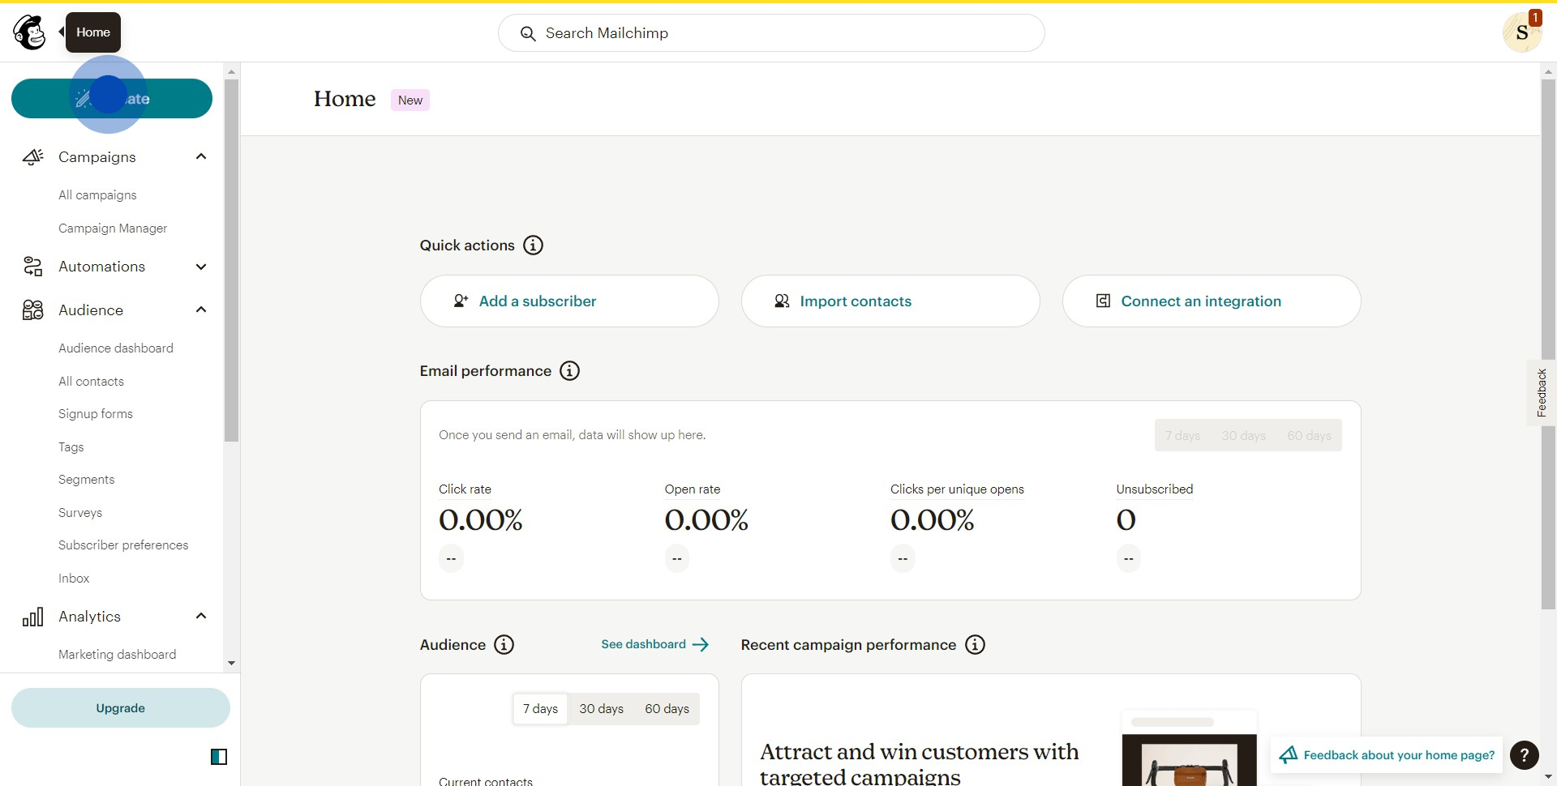Click the Analytics bar chart icon
Screen dimensions: 1557x786
click(32, 617)
